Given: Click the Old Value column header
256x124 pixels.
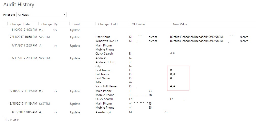Looking at the screenshot, I should coord(138,24).
